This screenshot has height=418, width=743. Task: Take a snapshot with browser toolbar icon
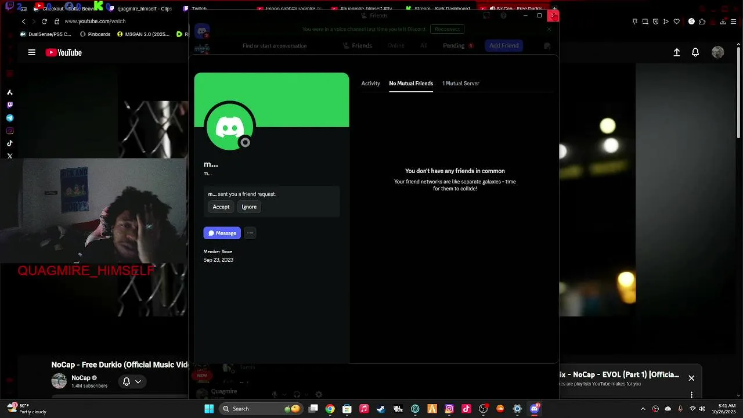click(645, 21)
